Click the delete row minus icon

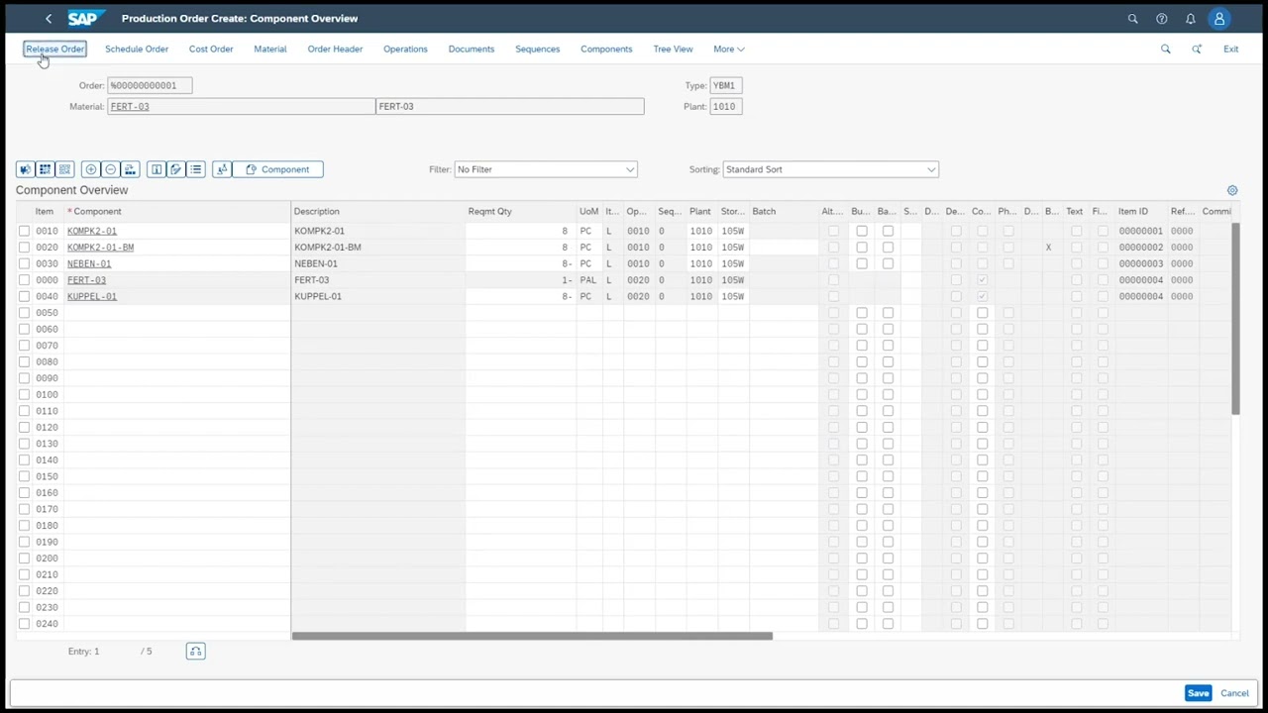tap(110, 169)
